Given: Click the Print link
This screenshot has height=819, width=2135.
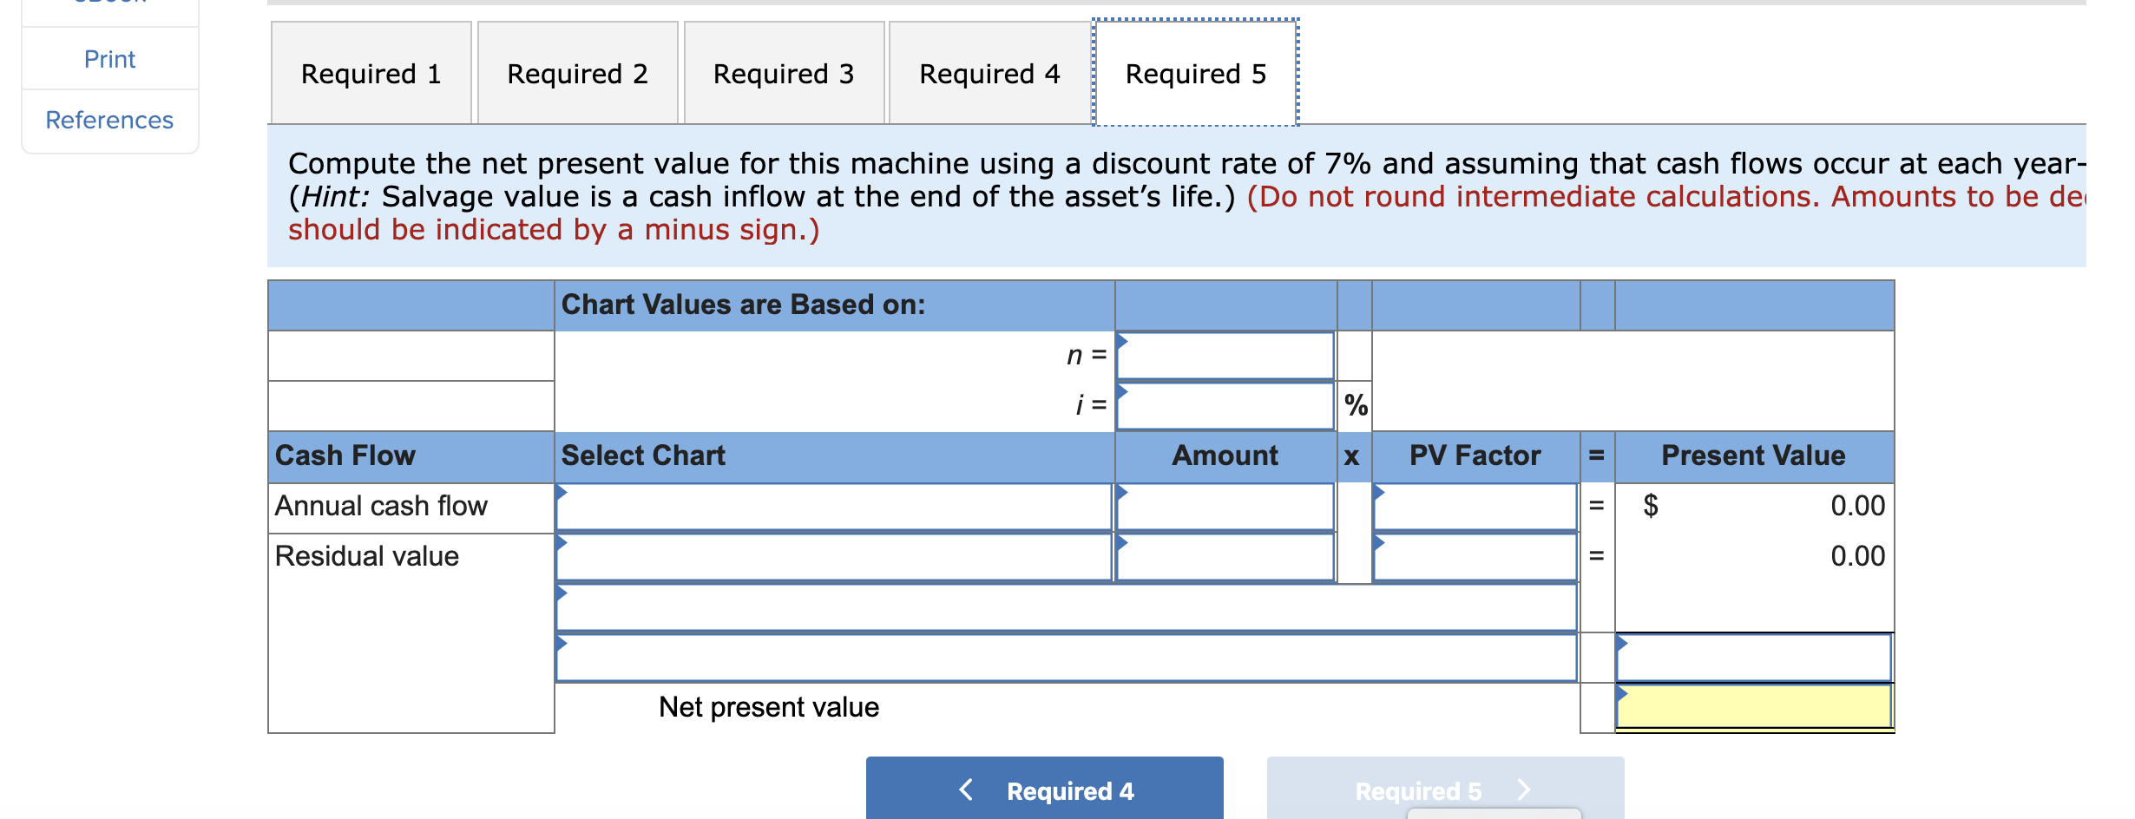Looking at the screenshot, I should pos(109,58).
